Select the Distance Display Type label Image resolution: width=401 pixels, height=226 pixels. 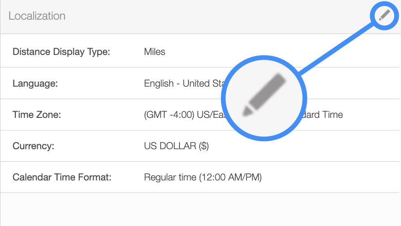61,52
